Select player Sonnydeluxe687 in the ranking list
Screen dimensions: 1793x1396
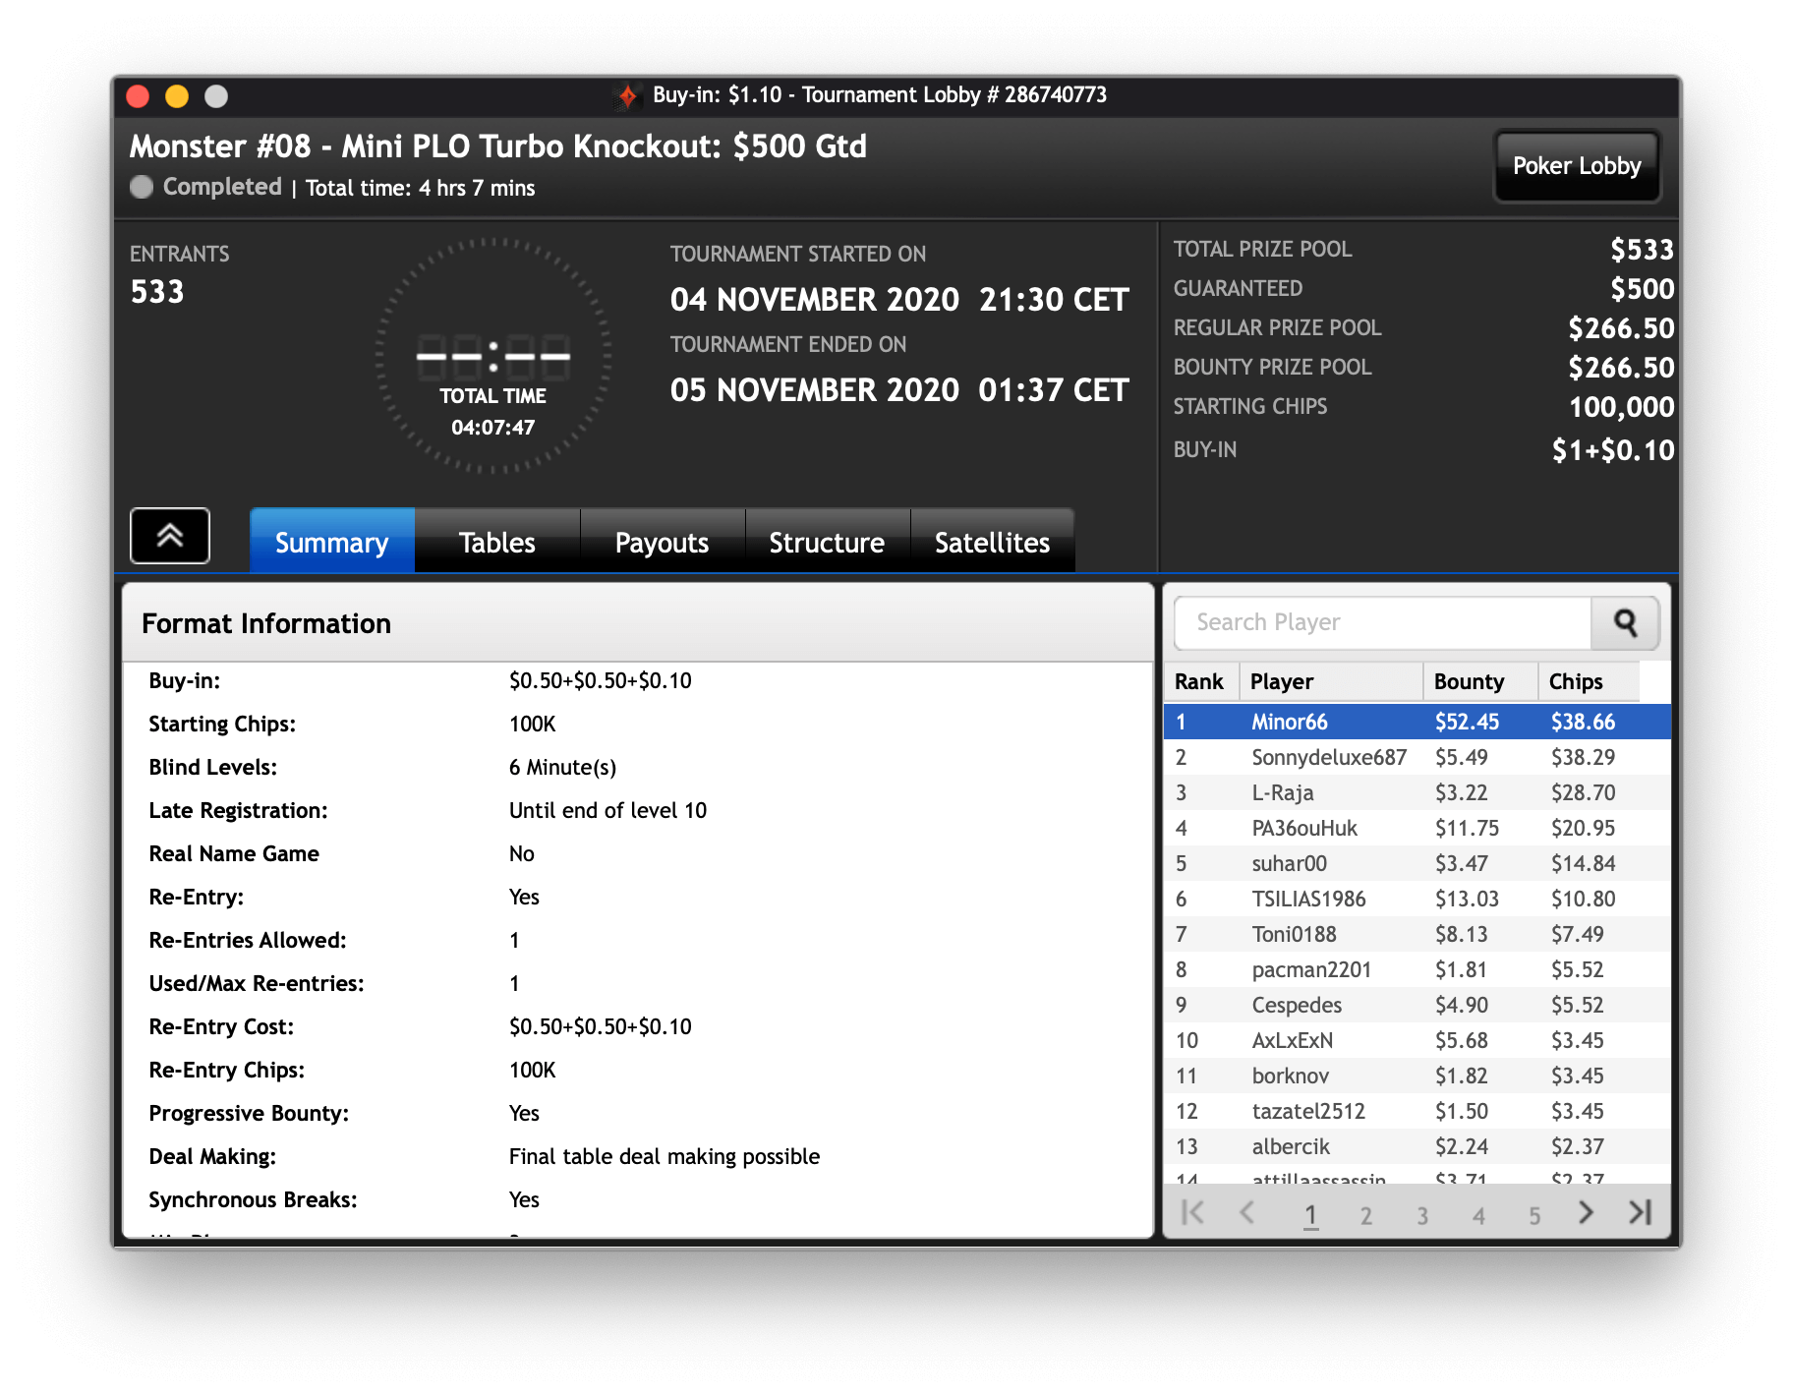coord(1328,757)
